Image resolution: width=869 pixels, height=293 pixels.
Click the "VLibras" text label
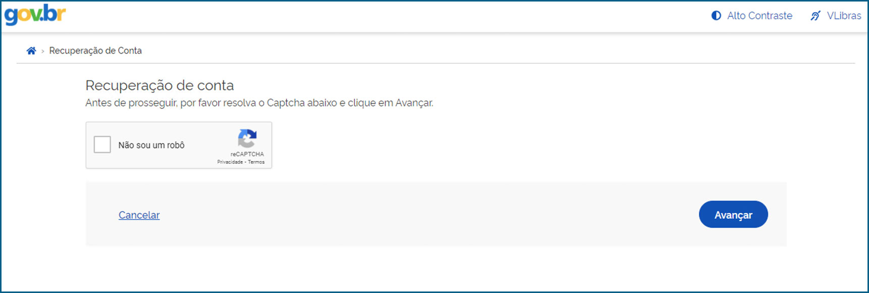point(845,16)
